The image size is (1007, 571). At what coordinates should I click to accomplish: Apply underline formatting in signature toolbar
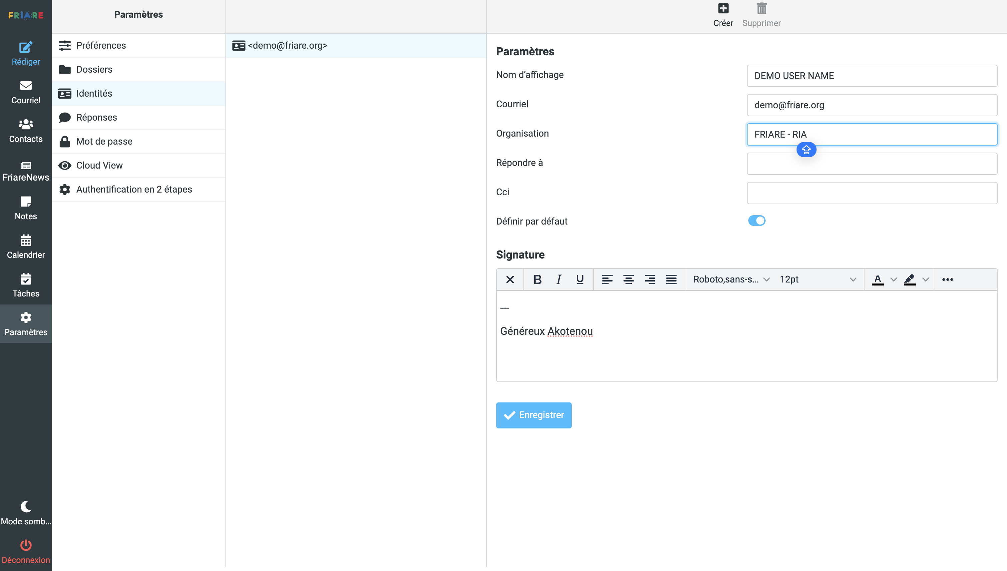580,279
